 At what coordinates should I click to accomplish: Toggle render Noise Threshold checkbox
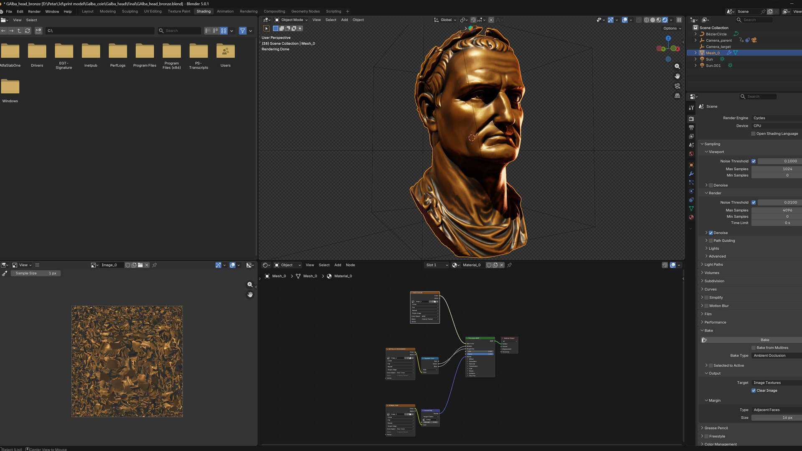[754, 203]
